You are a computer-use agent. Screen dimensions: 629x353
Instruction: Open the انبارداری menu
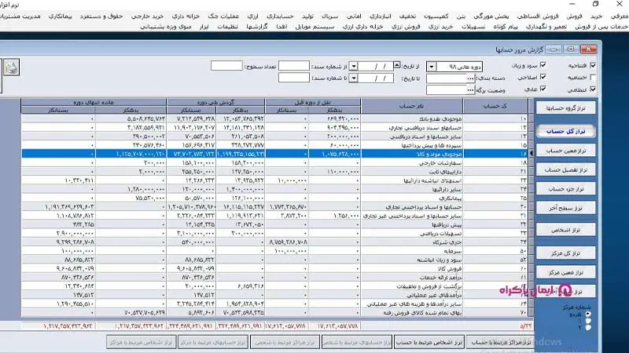click(380, 16)
